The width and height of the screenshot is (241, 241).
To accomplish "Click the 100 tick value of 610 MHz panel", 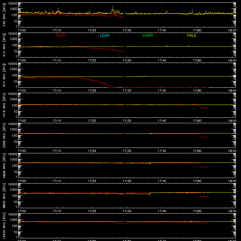I will 14,75.
